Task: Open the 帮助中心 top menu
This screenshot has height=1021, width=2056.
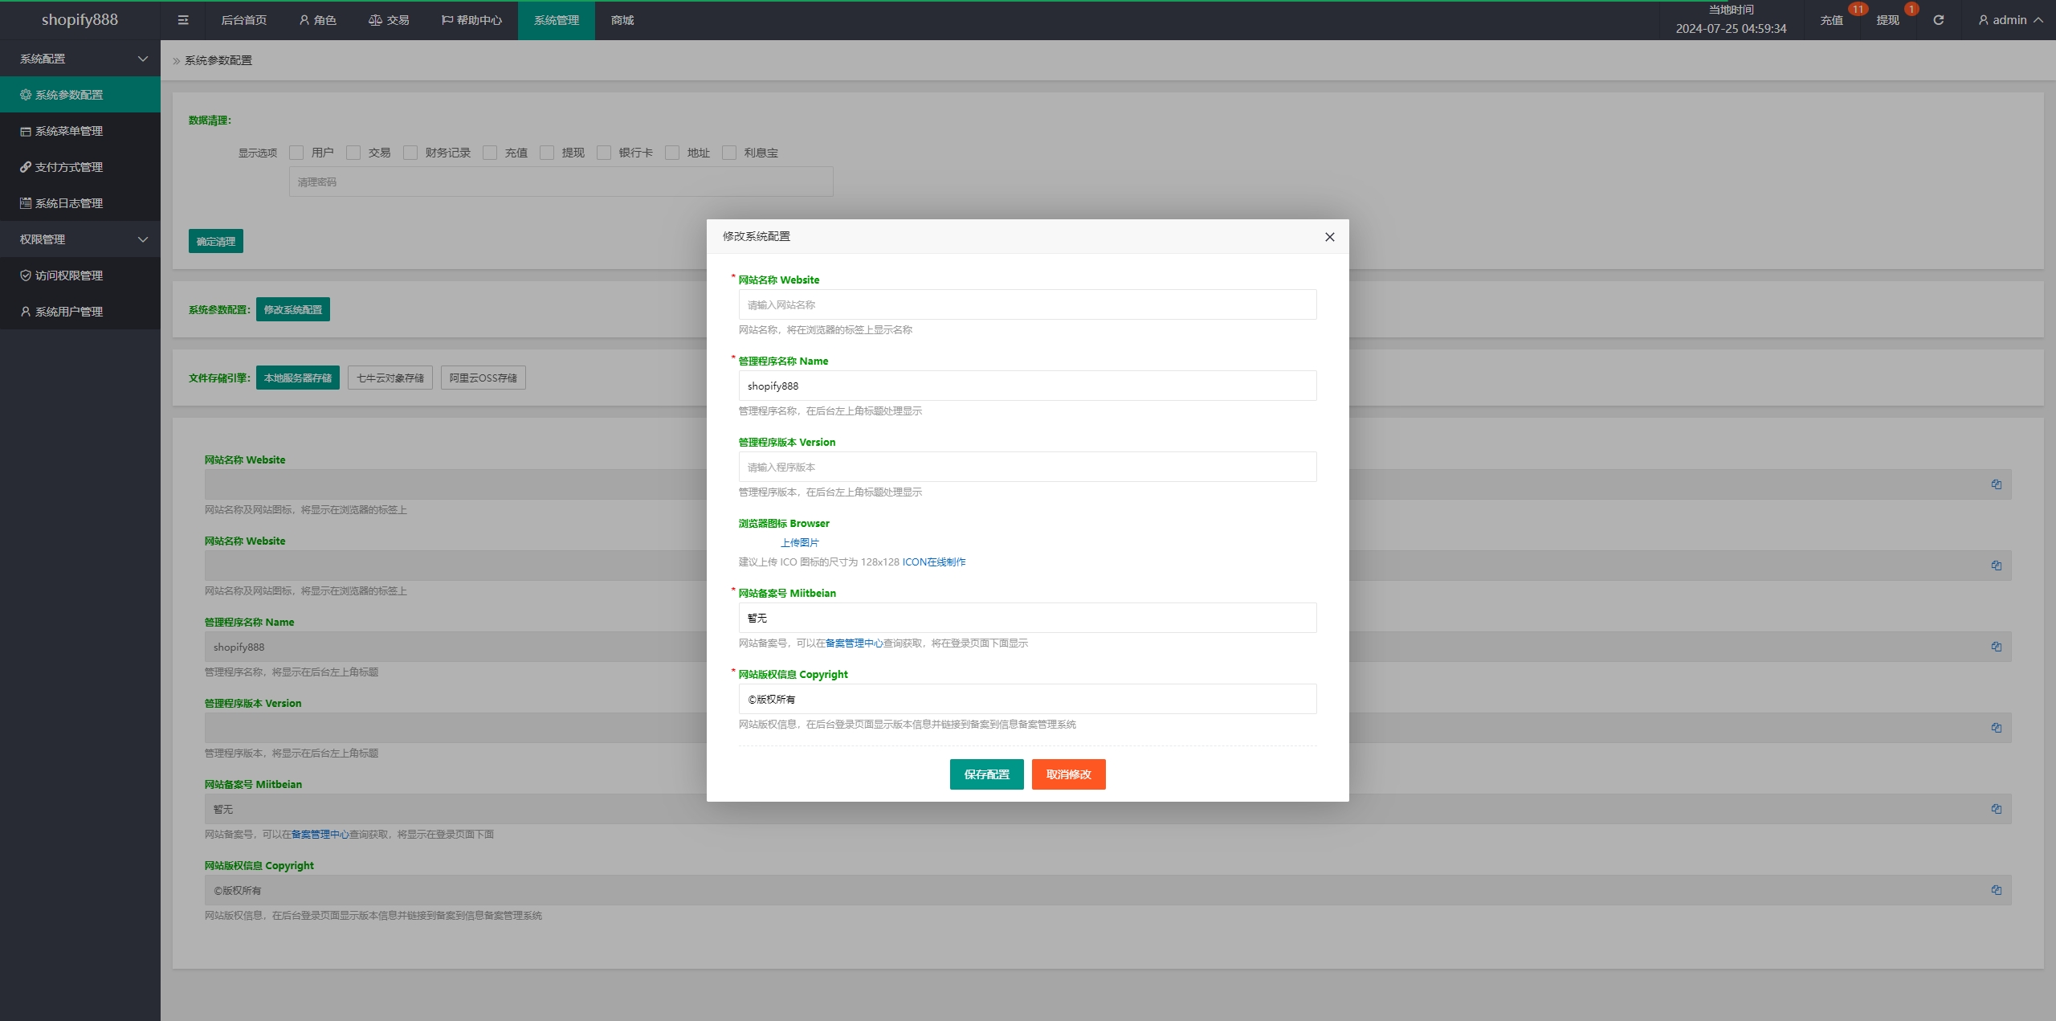Action: (471, 20)
